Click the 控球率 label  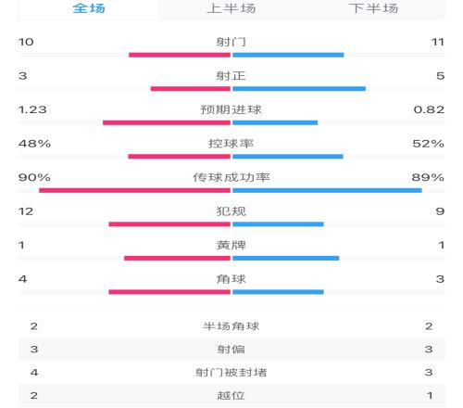pos(231,144)
